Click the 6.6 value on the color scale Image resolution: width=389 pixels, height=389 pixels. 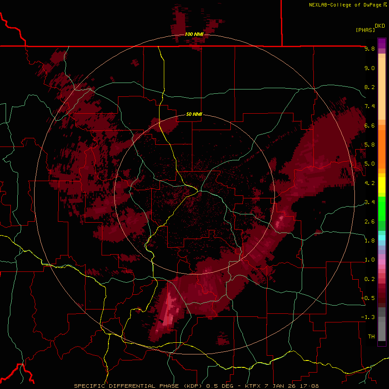click(370, 126)
